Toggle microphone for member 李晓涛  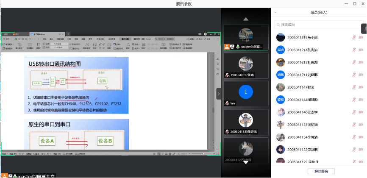click(x=354, y=137)
